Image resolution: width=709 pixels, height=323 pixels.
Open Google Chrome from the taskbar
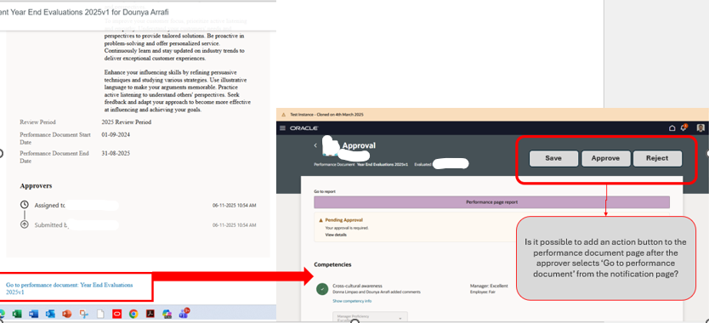click(x=133, y=314)
